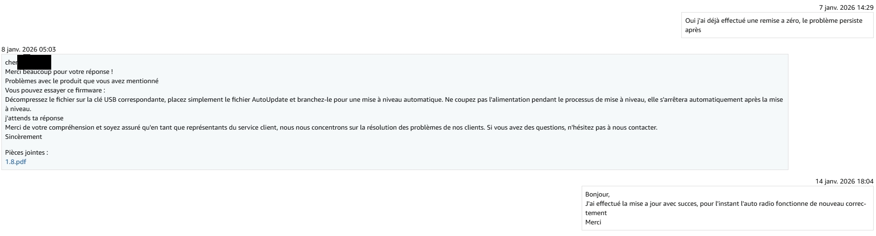Click 'Si vous avez des questions' sentence
This screenshot has width=876, height=236.
[x=572, y=127]
